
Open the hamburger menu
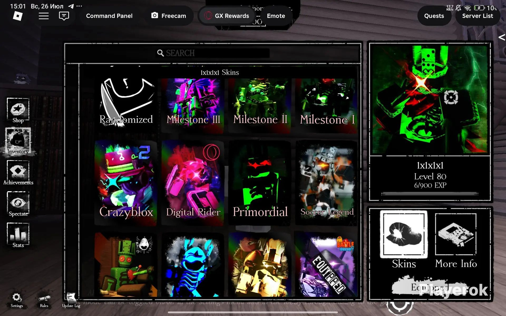(x=44, y=16)
